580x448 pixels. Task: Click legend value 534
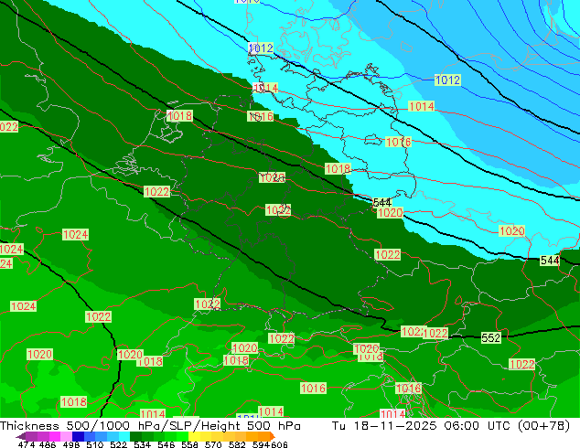(142, 444)
